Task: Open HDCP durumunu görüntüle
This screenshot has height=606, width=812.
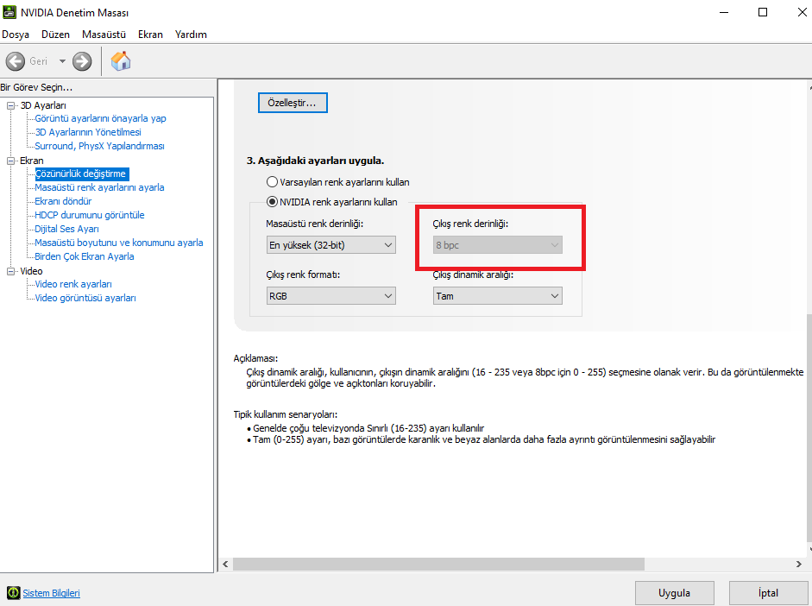Action: click(90, 215)
